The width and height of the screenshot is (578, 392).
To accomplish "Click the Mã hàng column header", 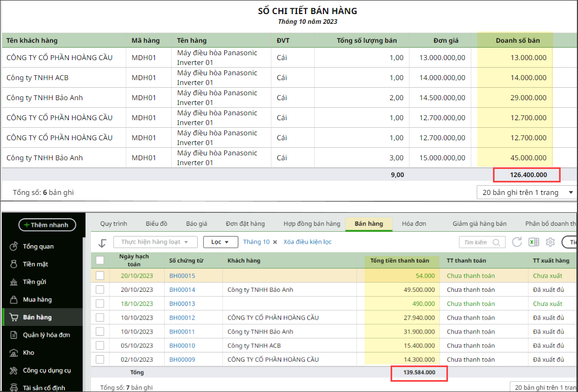I will pos(146,41).
